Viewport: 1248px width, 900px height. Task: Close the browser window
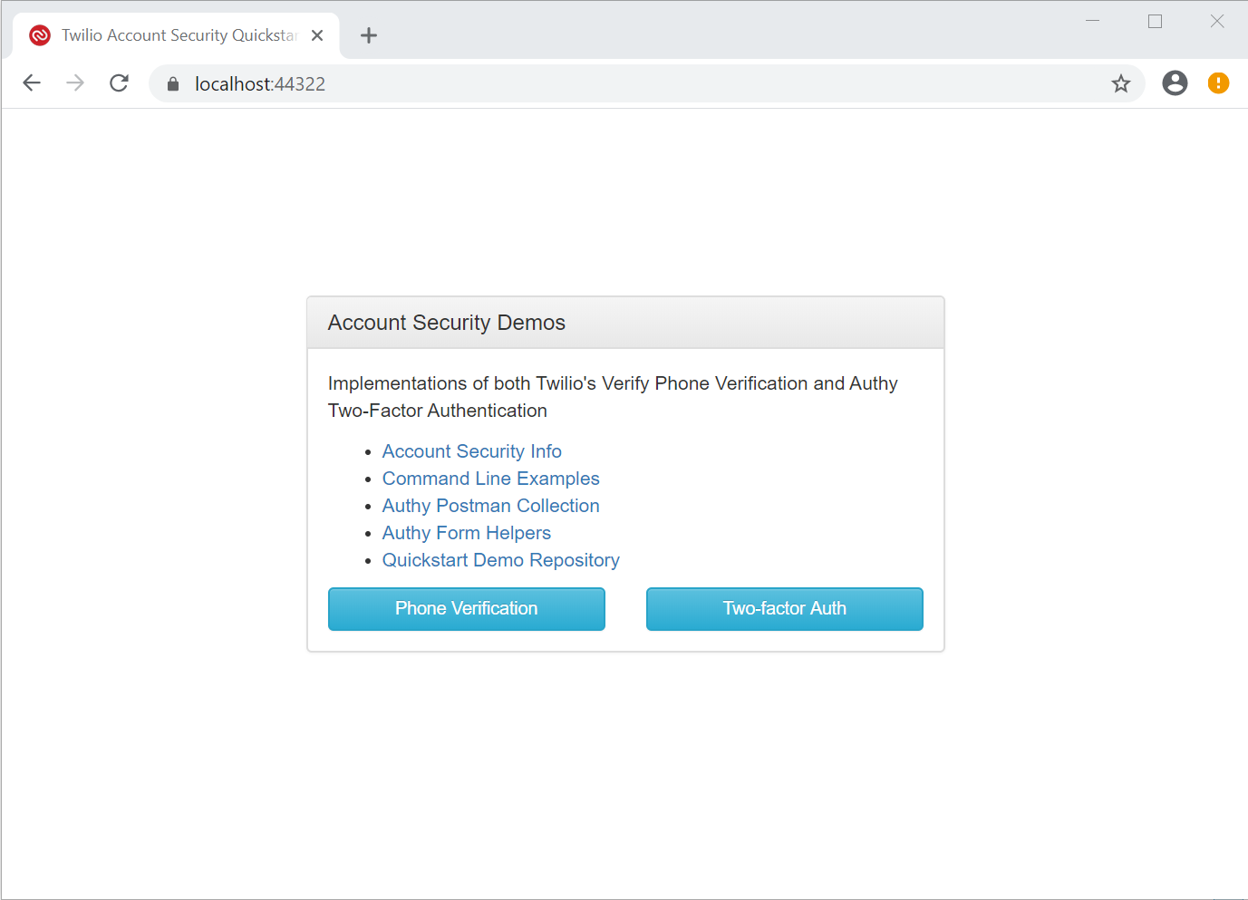[x=1217, y=21]
